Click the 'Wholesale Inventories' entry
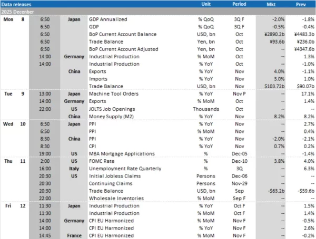The image size is (316, 239). coord(115,198)
